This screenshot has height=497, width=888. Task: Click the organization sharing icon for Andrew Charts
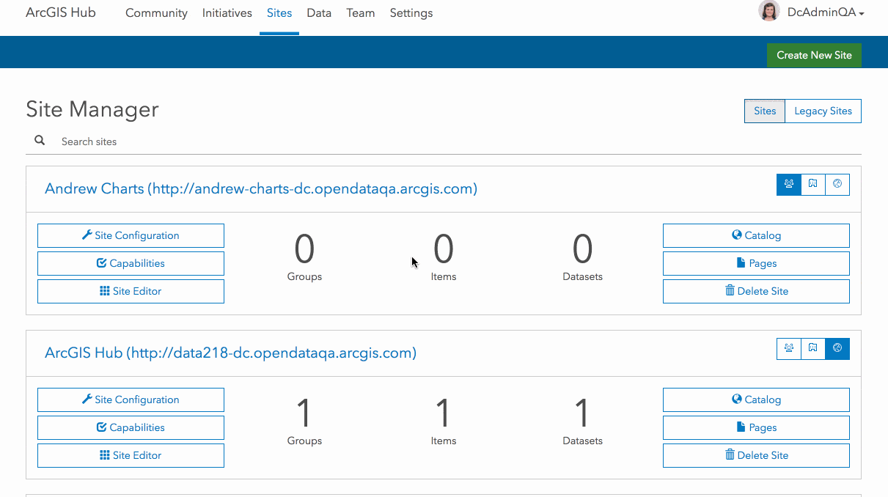(812, 184)
